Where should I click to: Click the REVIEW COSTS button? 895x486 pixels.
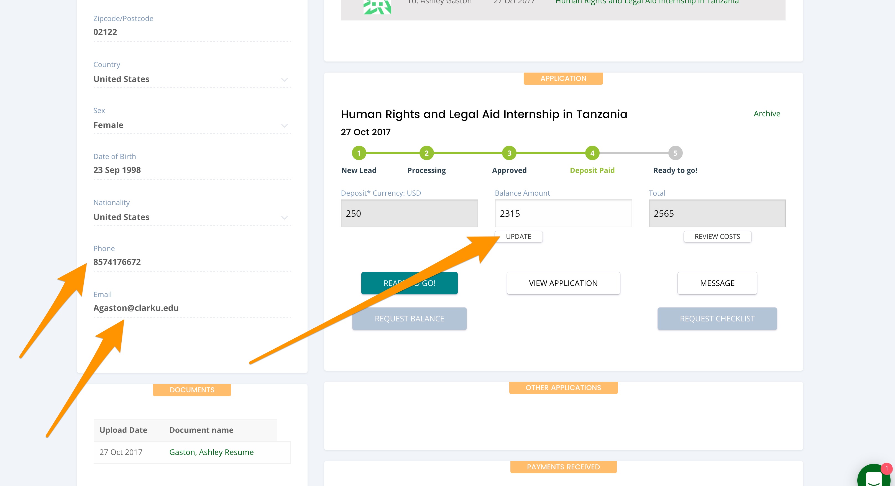point(717,237)
